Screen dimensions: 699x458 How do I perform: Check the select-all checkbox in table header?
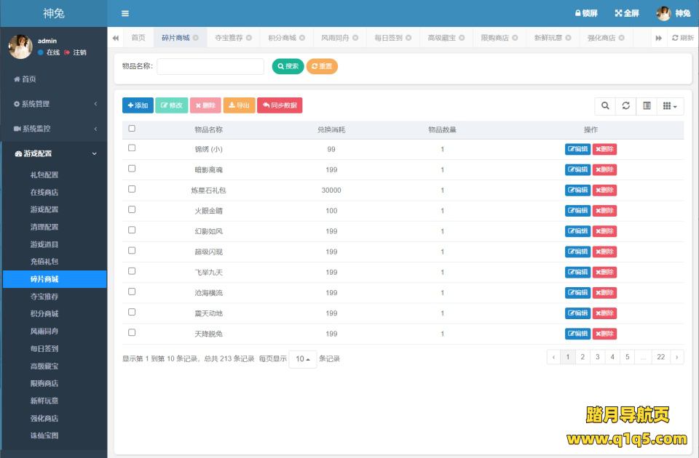tap(132, 129)
